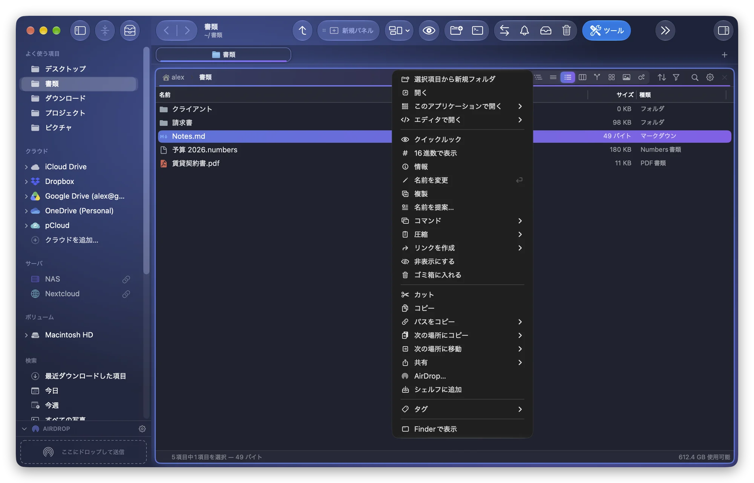754x483 pixels.
Task: Click the go-to-parent up arrow icon
Action: tap(302, 30)
